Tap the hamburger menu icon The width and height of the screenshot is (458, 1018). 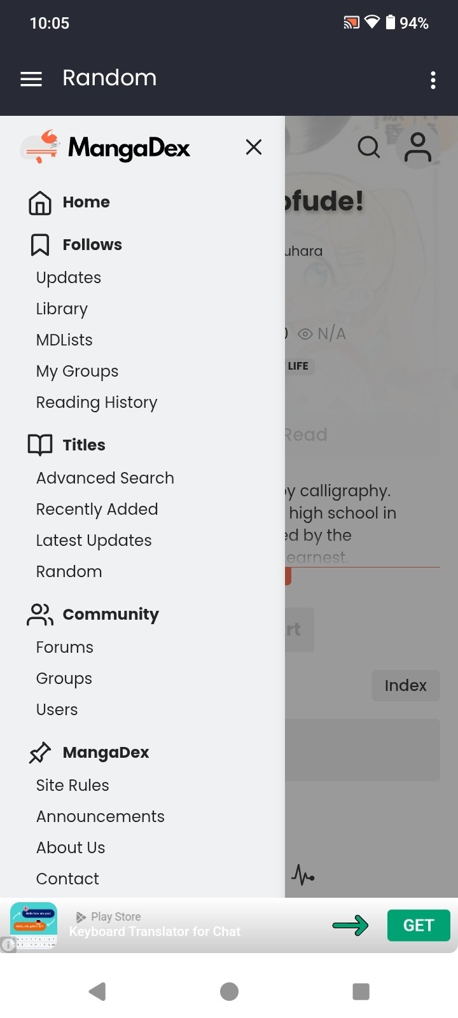[31, 79]
